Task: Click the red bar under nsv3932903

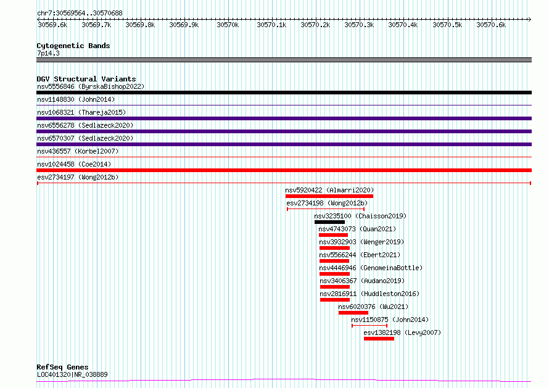Action: click(335, 248)
